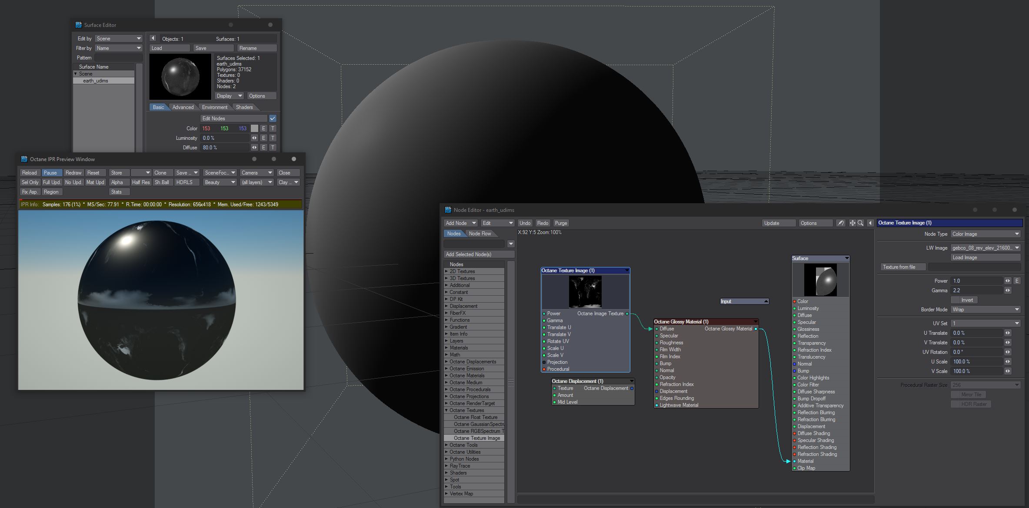The image size is (1029, 508).
Task: Toggle Pause in the IPR window
Action: [x=52, y=173]
